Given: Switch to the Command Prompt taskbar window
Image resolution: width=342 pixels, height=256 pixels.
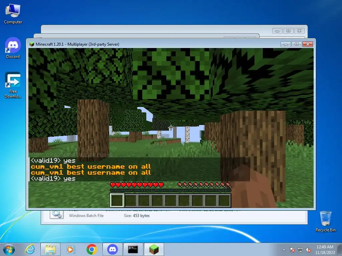Looking at the screenshot, I should tap(133, 249).
